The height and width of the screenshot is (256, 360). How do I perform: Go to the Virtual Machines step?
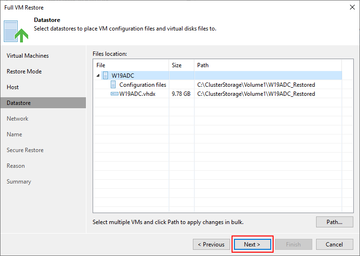[28, 56]
